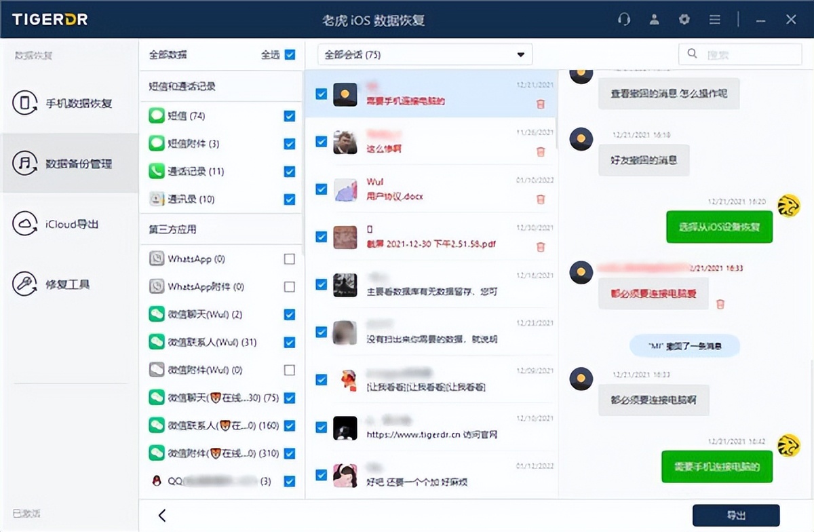This screenshot has width=814, height=532.
Task: Click the 导出 export button
Action: [x=736, y=515]
